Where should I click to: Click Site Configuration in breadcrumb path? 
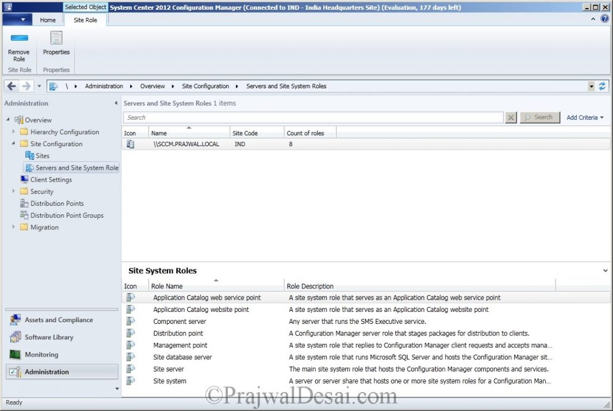[x=205, y=86]
